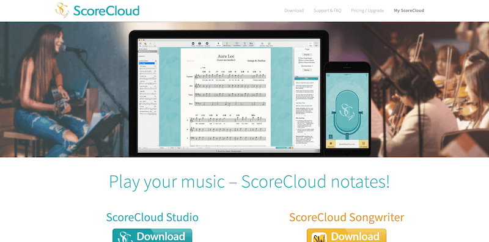Download ScoreCloud Studio with the teal button
Screen dimensions: 489x242
[x=152, y=235]
